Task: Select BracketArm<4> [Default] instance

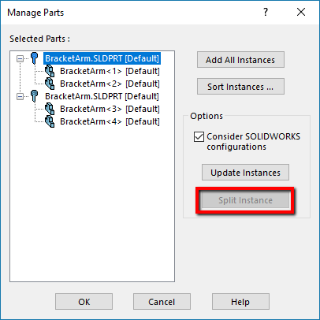Action: [x=110, y=121]
